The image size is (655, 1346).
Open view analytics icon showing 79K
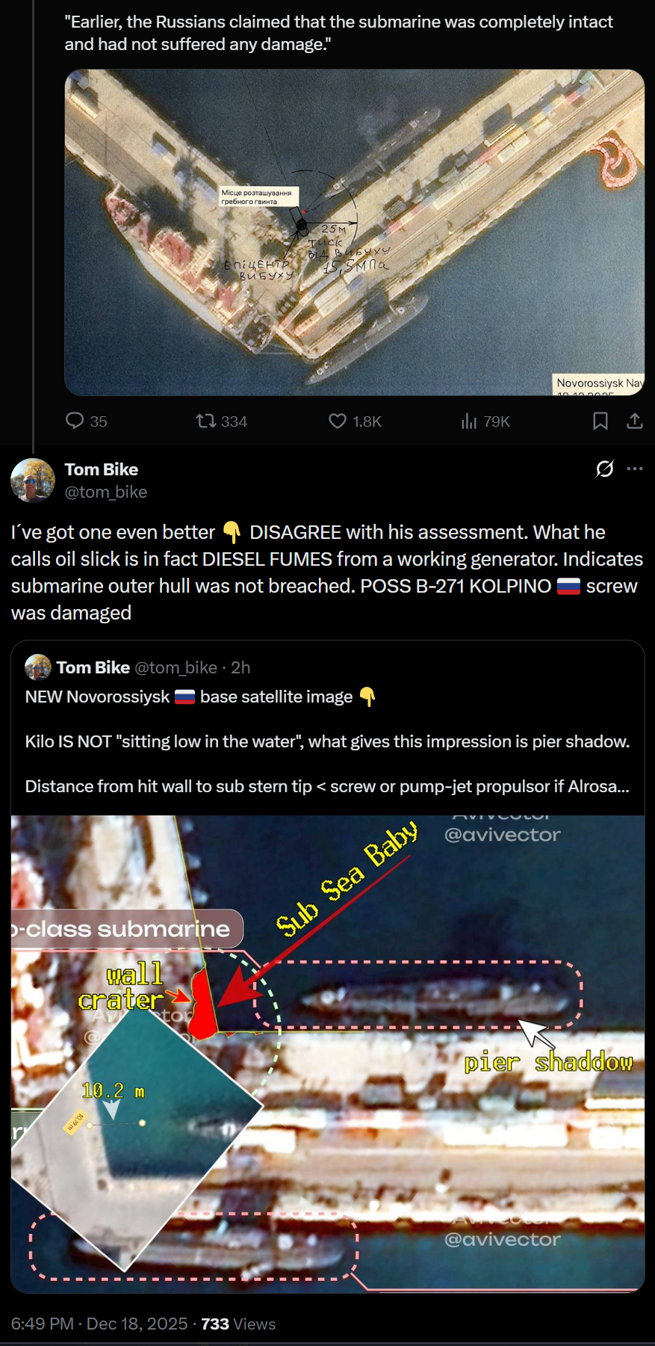pyautogui.click(x=469, y=421)
